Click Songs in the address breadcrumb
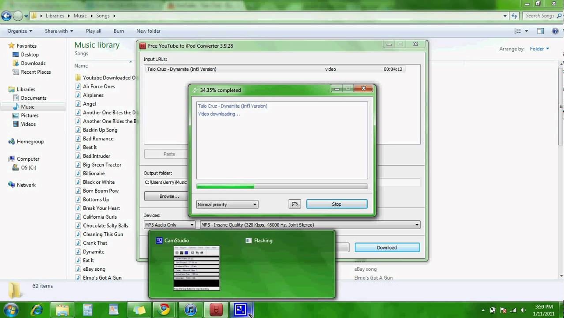The height and width of the screenshot is (318, 564). [103, 16]
